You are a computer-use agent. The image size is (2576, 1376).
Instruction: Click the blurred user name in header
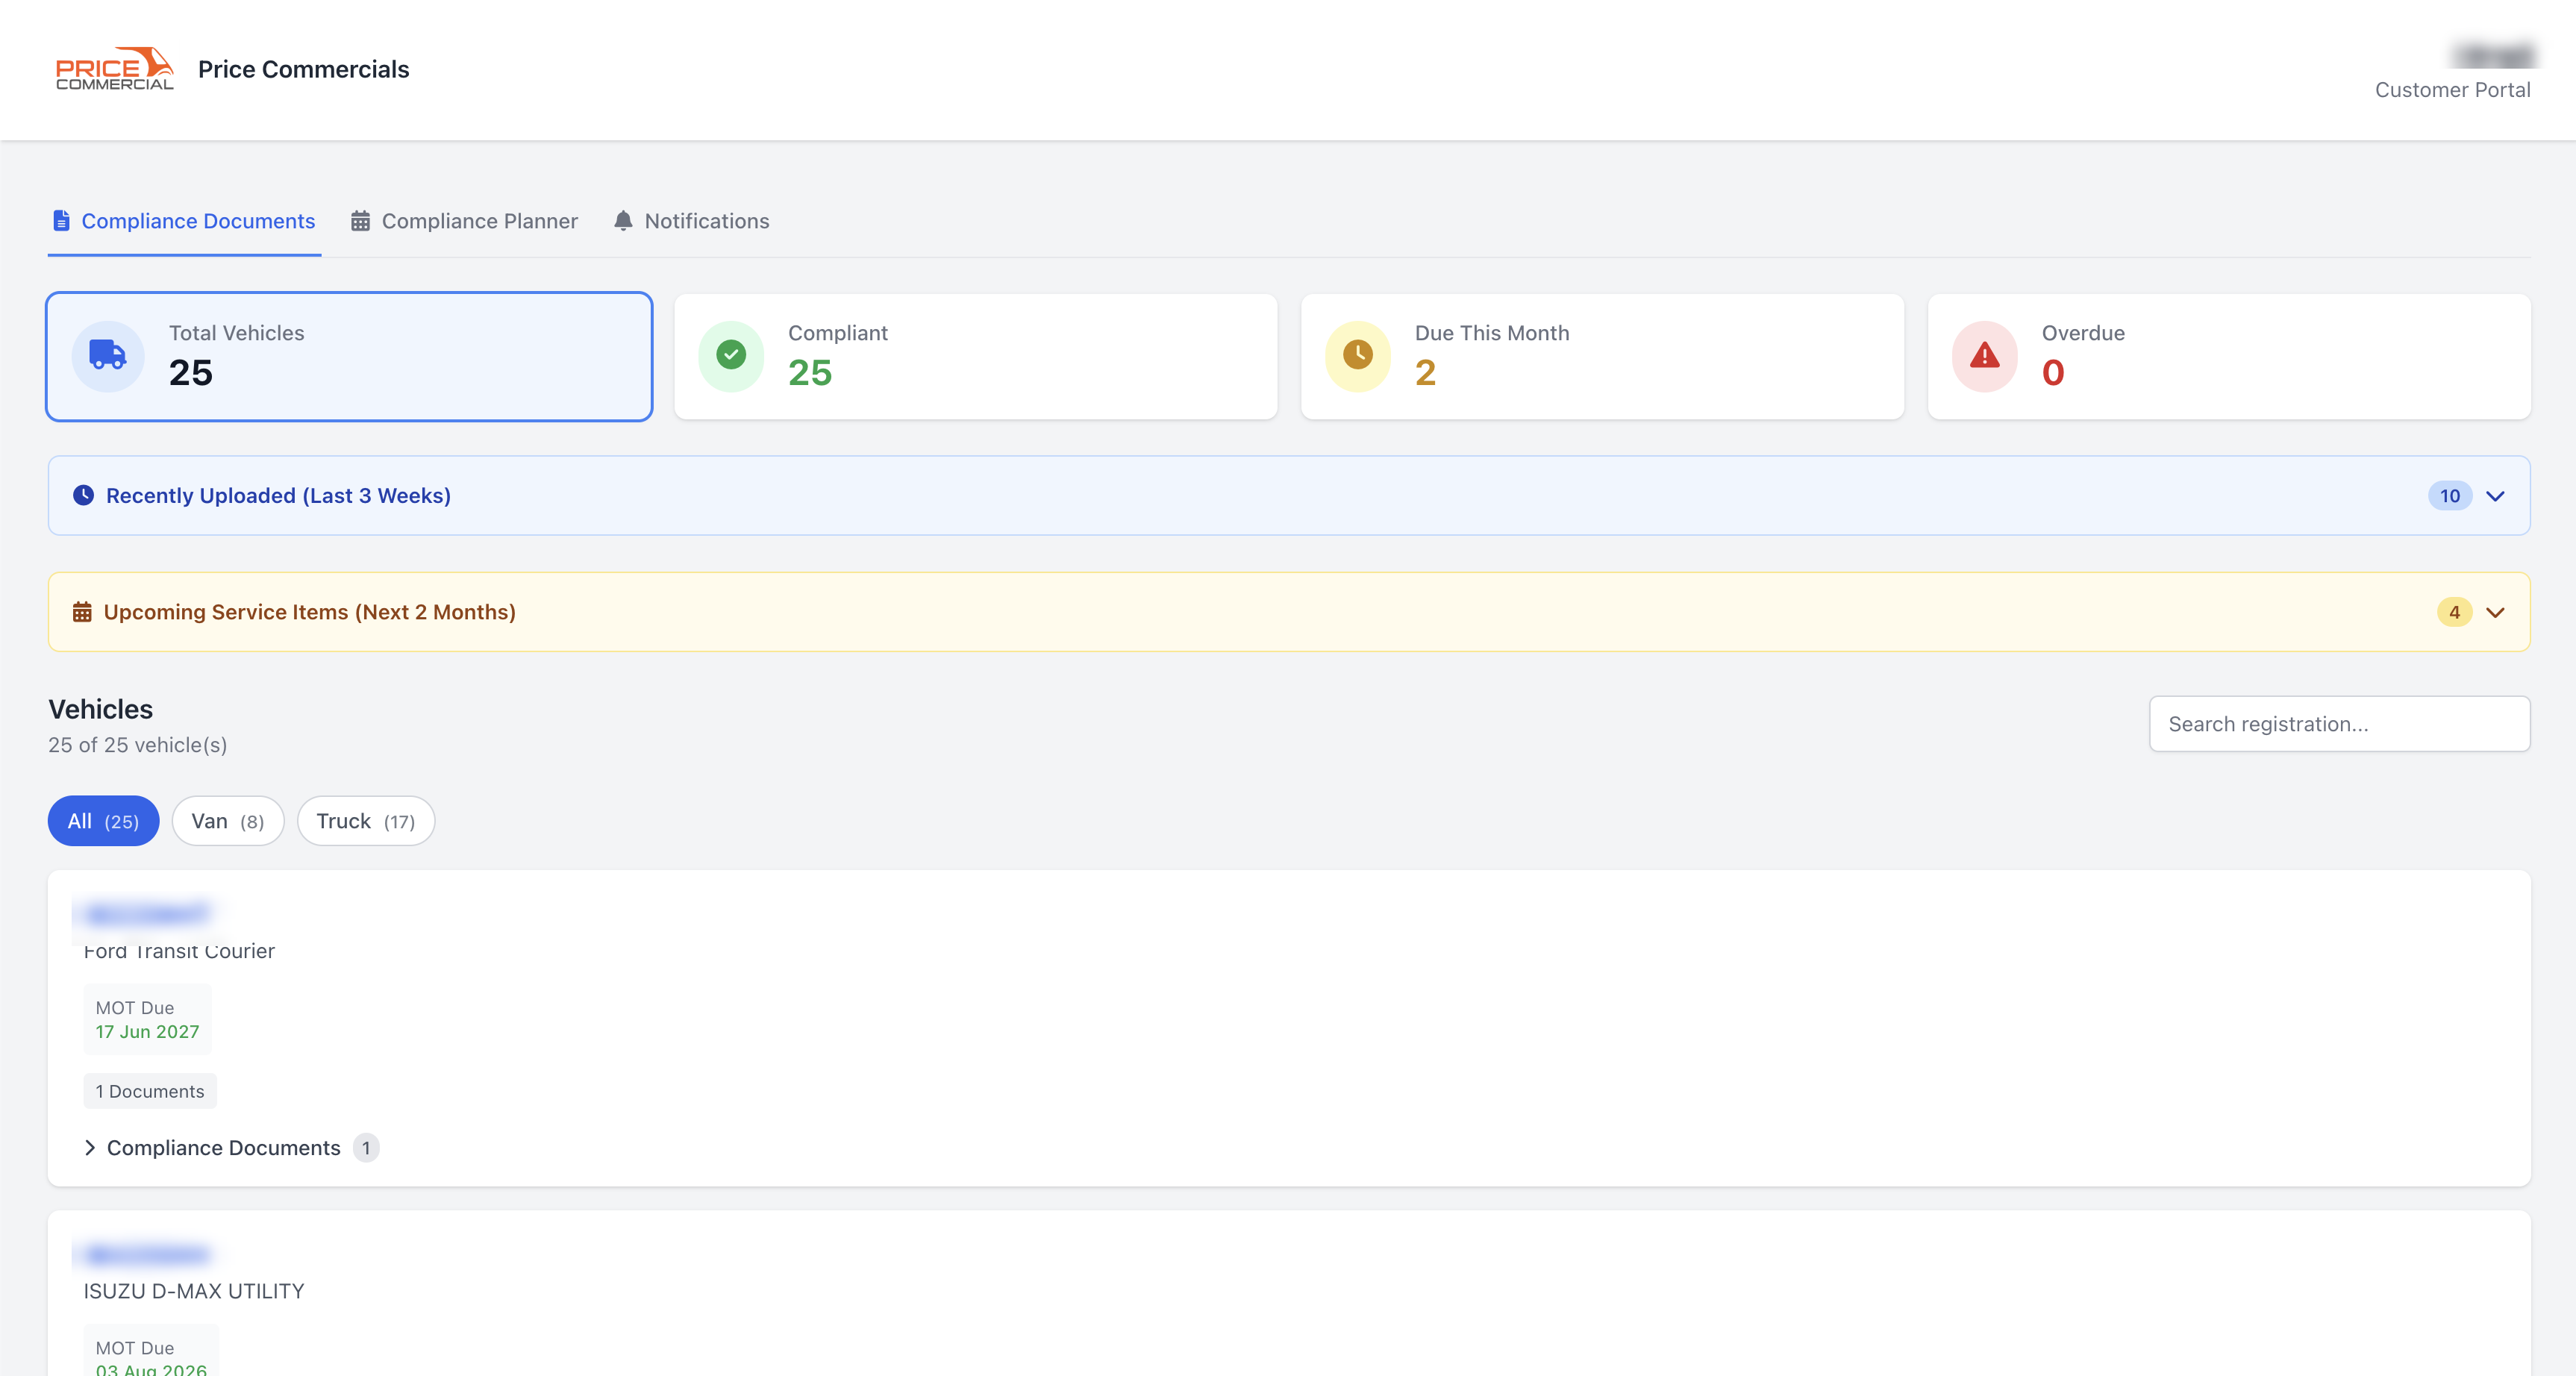[x=2494, y=55]
